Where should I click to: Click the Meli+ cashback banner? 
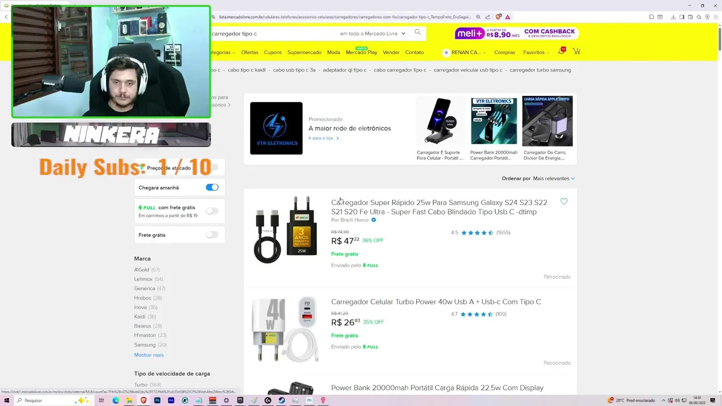coord(517,33)
